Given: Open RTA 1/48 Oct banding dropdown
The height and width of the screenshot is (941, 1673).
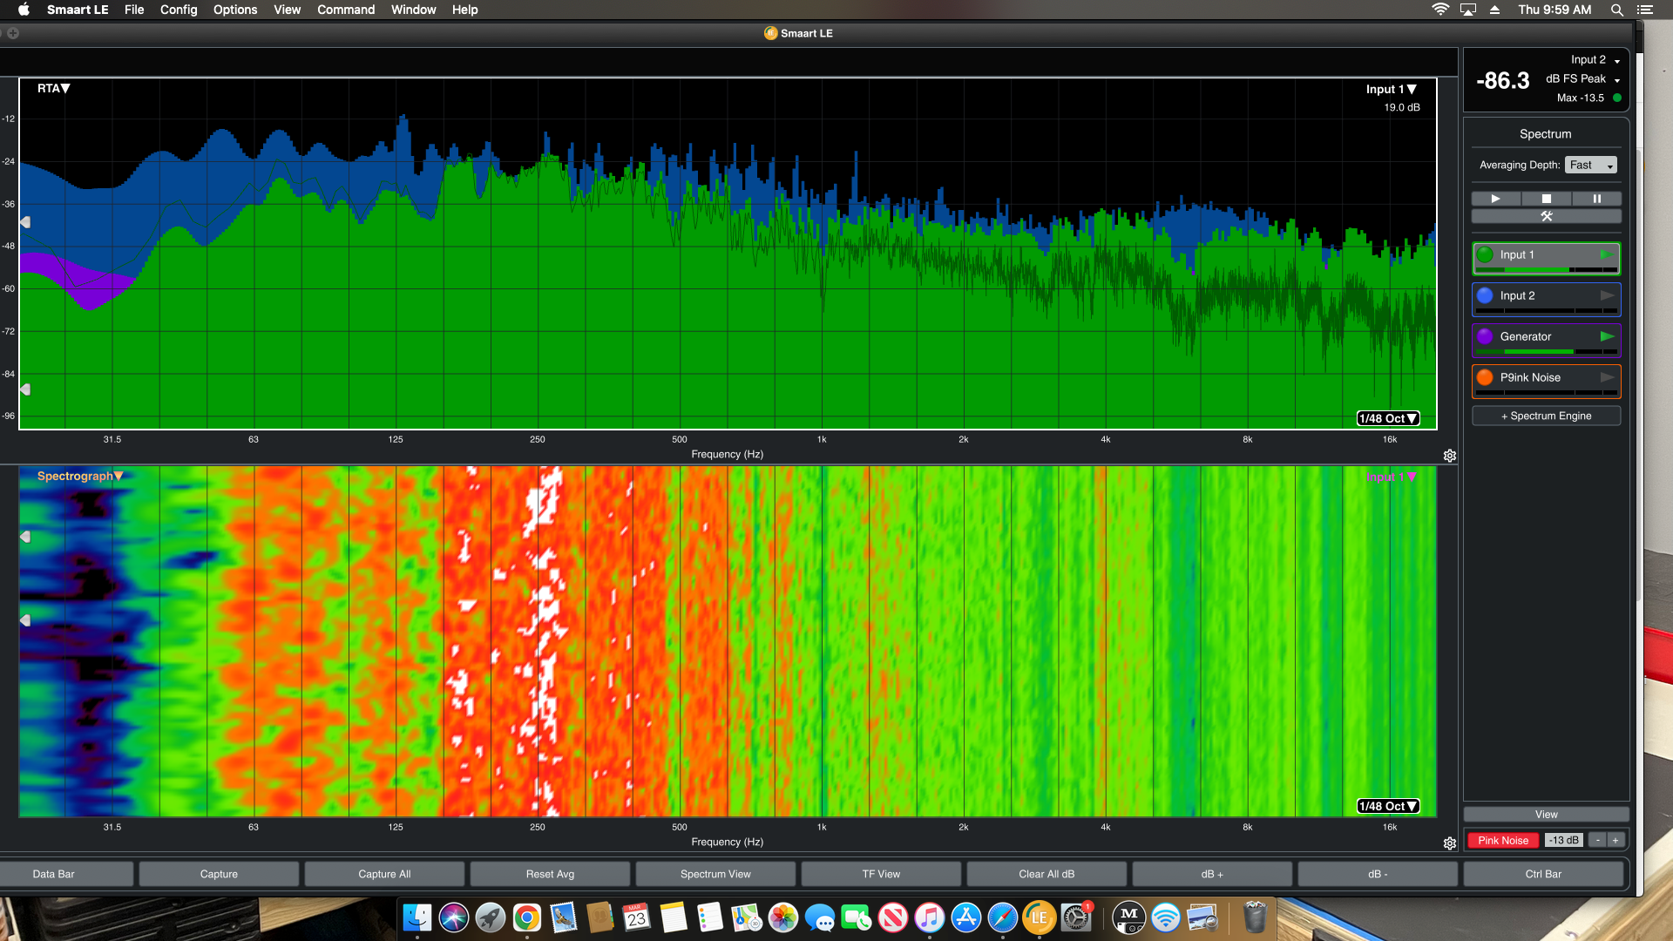Looking at the screenshot, I should tap(1388, 419).
